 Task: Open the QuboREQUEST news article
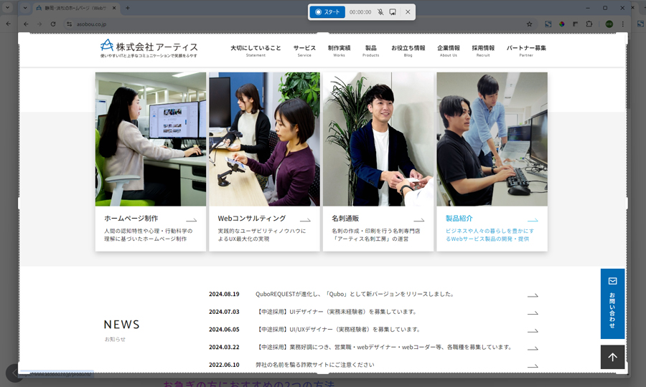click(355, 294)
